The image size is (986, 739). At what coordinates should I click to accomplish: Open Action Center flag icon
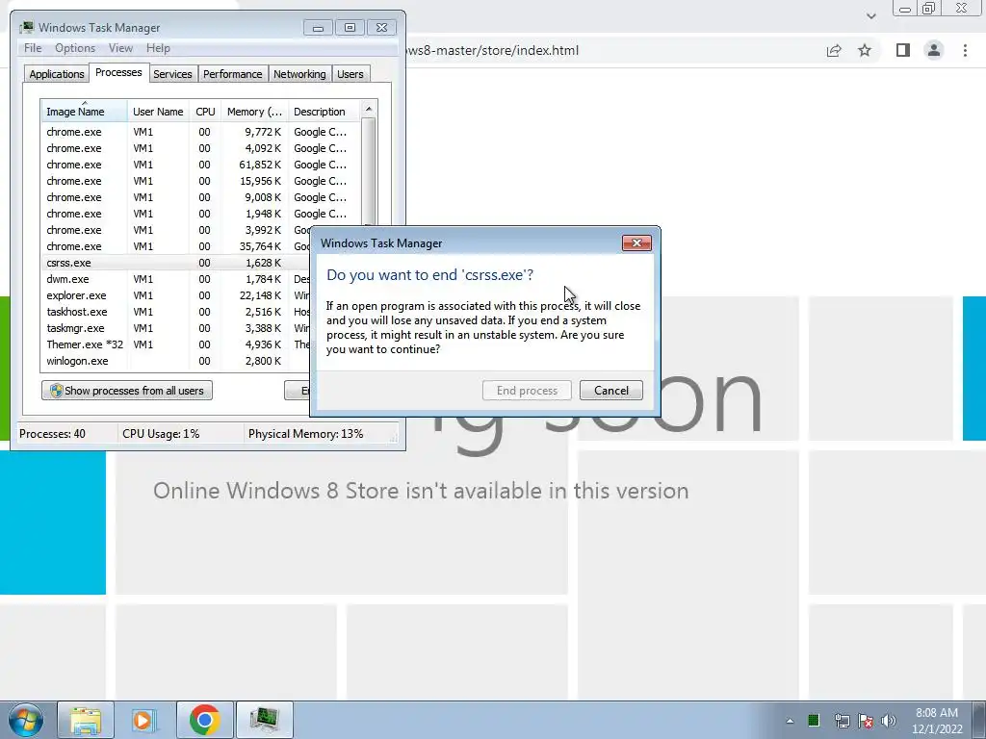[866, 721]
